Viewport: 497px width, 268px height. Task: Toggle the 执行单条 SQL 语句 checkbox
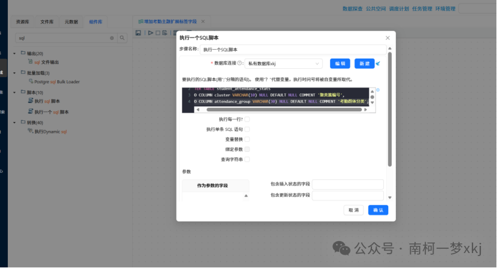click(247, 129)
